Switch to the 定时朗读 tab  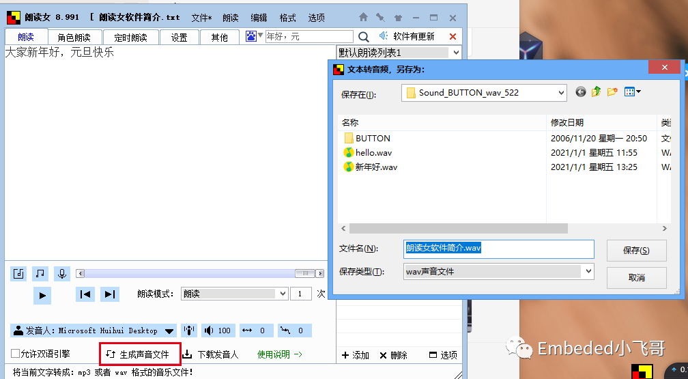coord(130,38)
